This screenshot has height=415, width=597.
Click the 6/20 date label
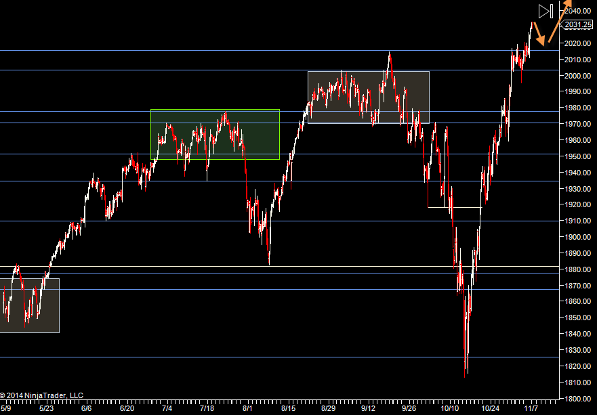click(x=127, y=408)
